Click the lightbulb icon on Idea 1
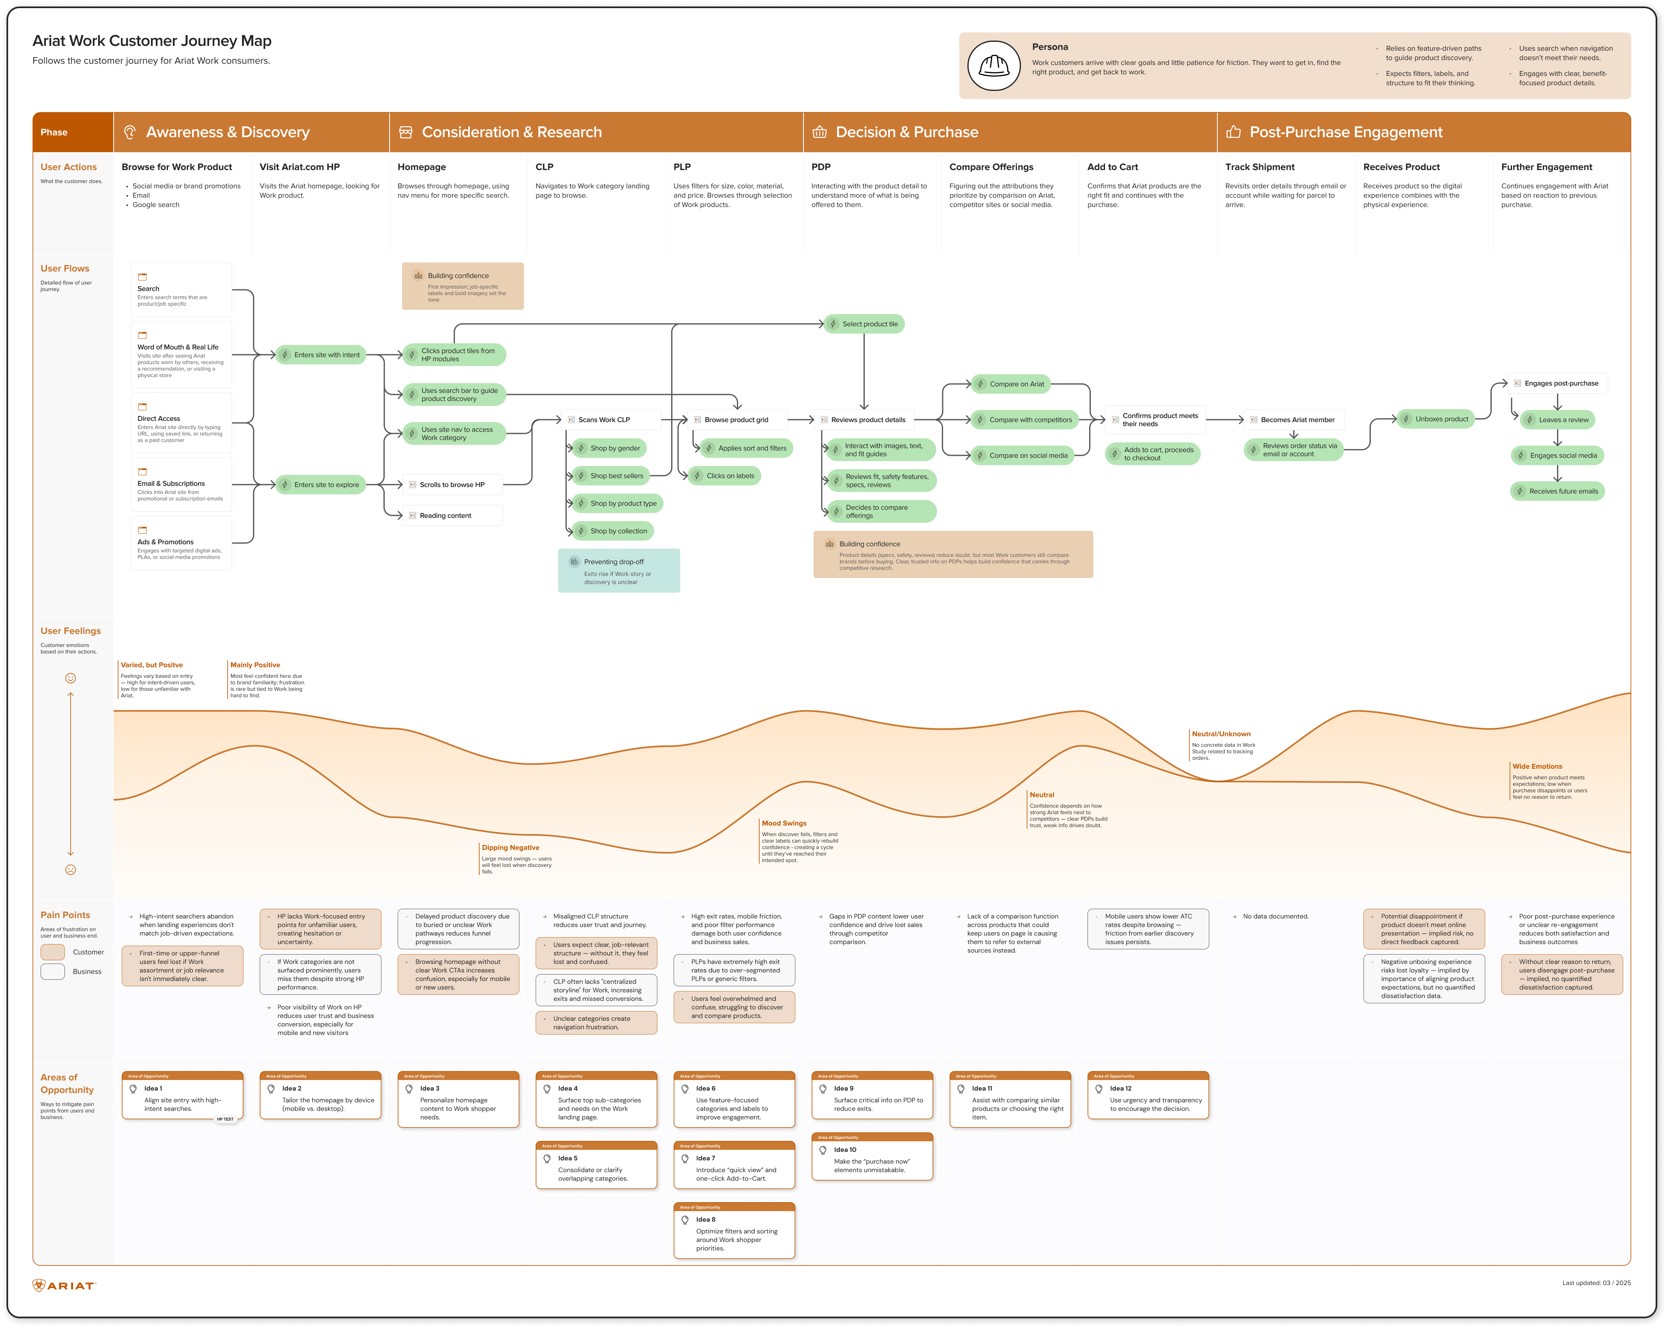The image size is (1667, 1328). [x=133, y=1088]
